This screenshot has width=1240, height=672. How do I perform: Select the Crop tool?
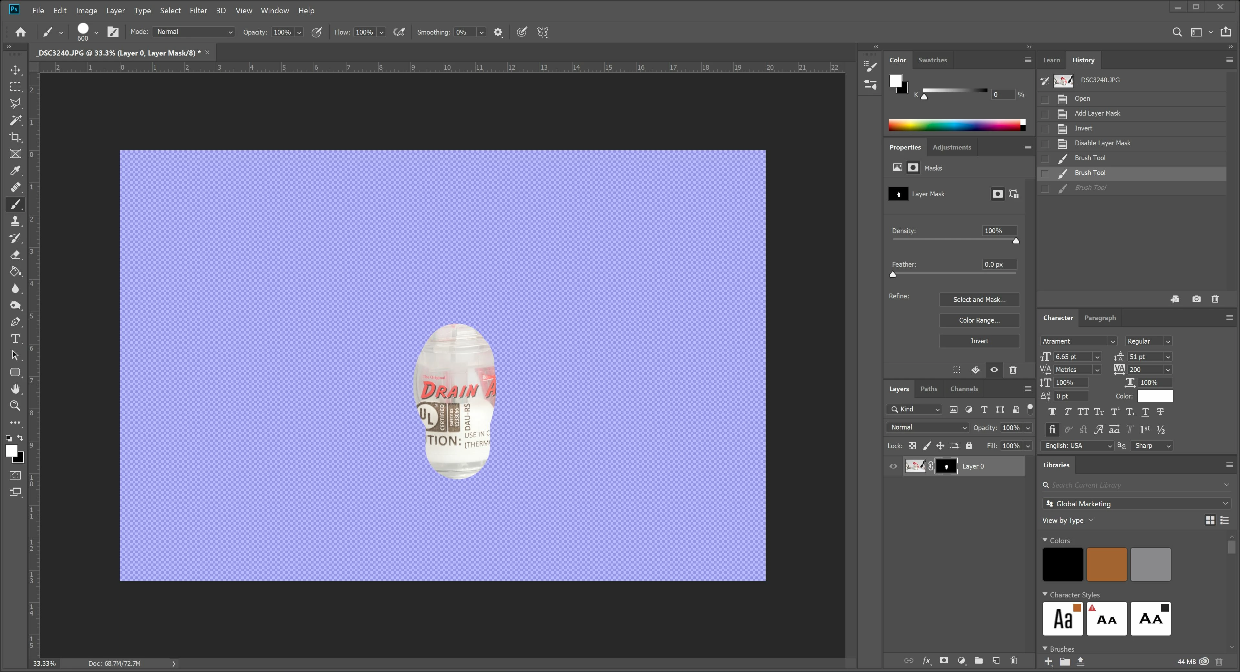(x=15, y=137)
